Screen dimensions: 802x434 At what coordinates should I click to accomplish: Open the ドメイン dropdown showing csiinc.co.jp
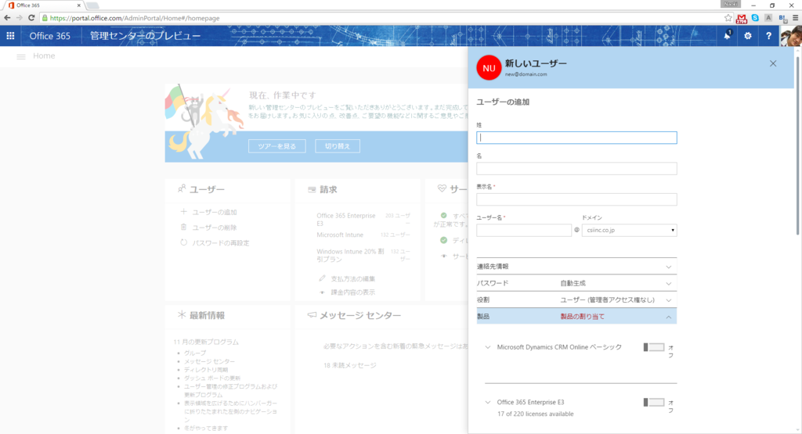point(629,230)
